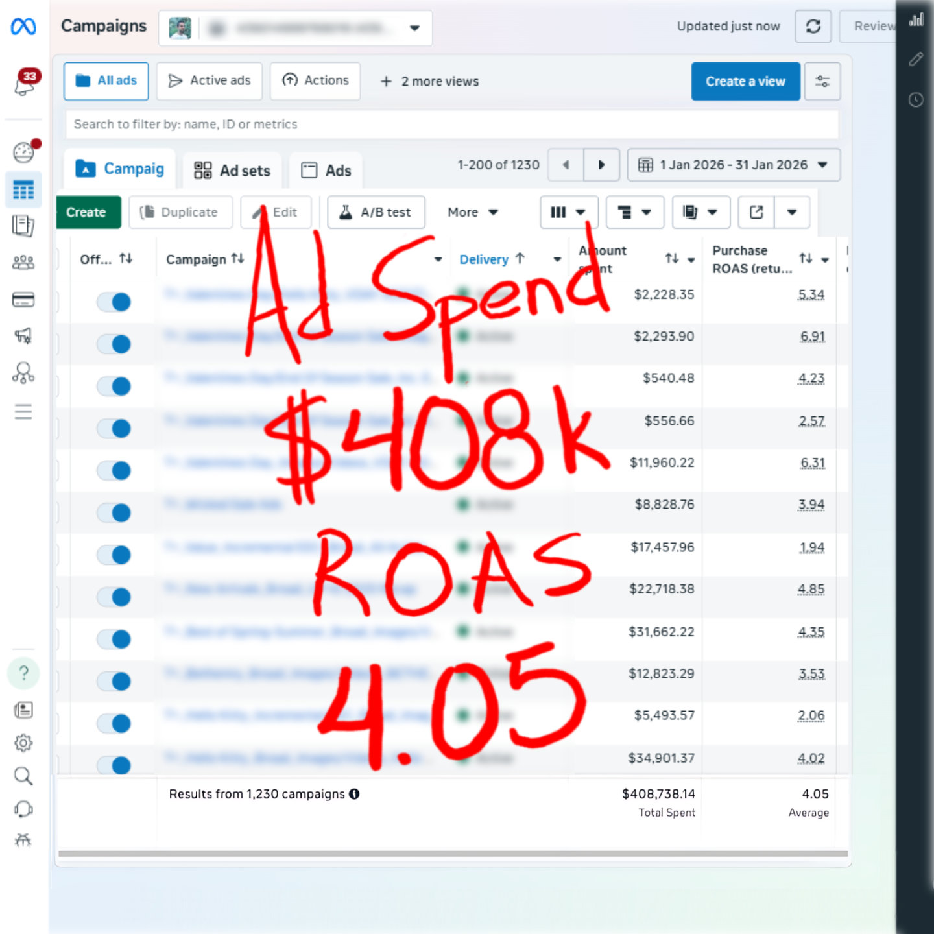Image resolution: width=934 pixels, height=934 pixels.
Task: Open the Help question mark icon
Action: pyautogui.click(x=23, y=673)
